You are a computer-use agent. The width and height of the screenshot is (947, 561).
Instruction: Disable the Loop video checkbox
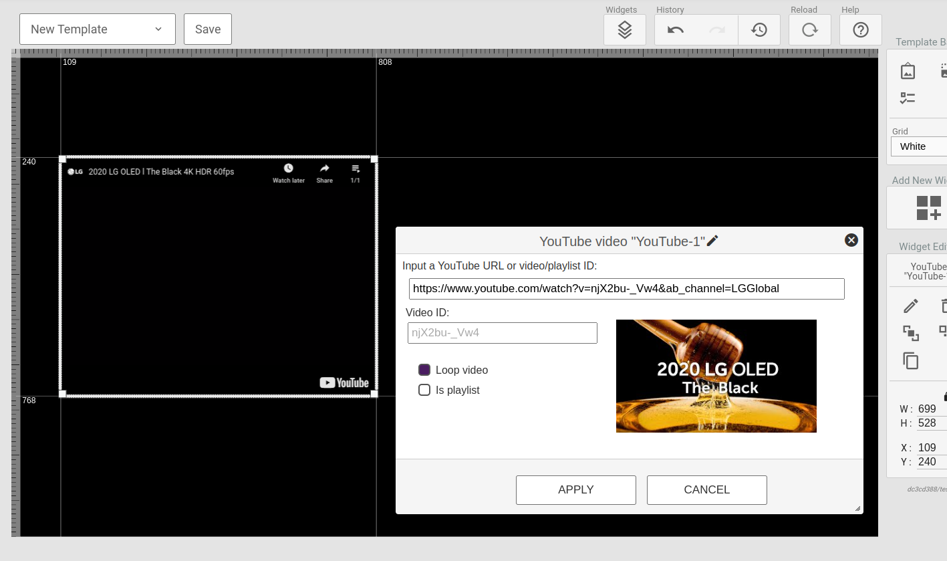(x=424, y=370)
